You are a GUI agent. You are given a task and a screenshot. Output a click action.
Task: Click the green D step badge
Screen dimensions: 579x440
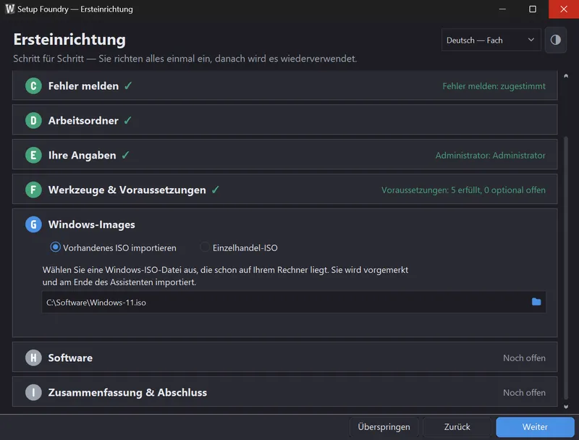[x=33, y=121]
